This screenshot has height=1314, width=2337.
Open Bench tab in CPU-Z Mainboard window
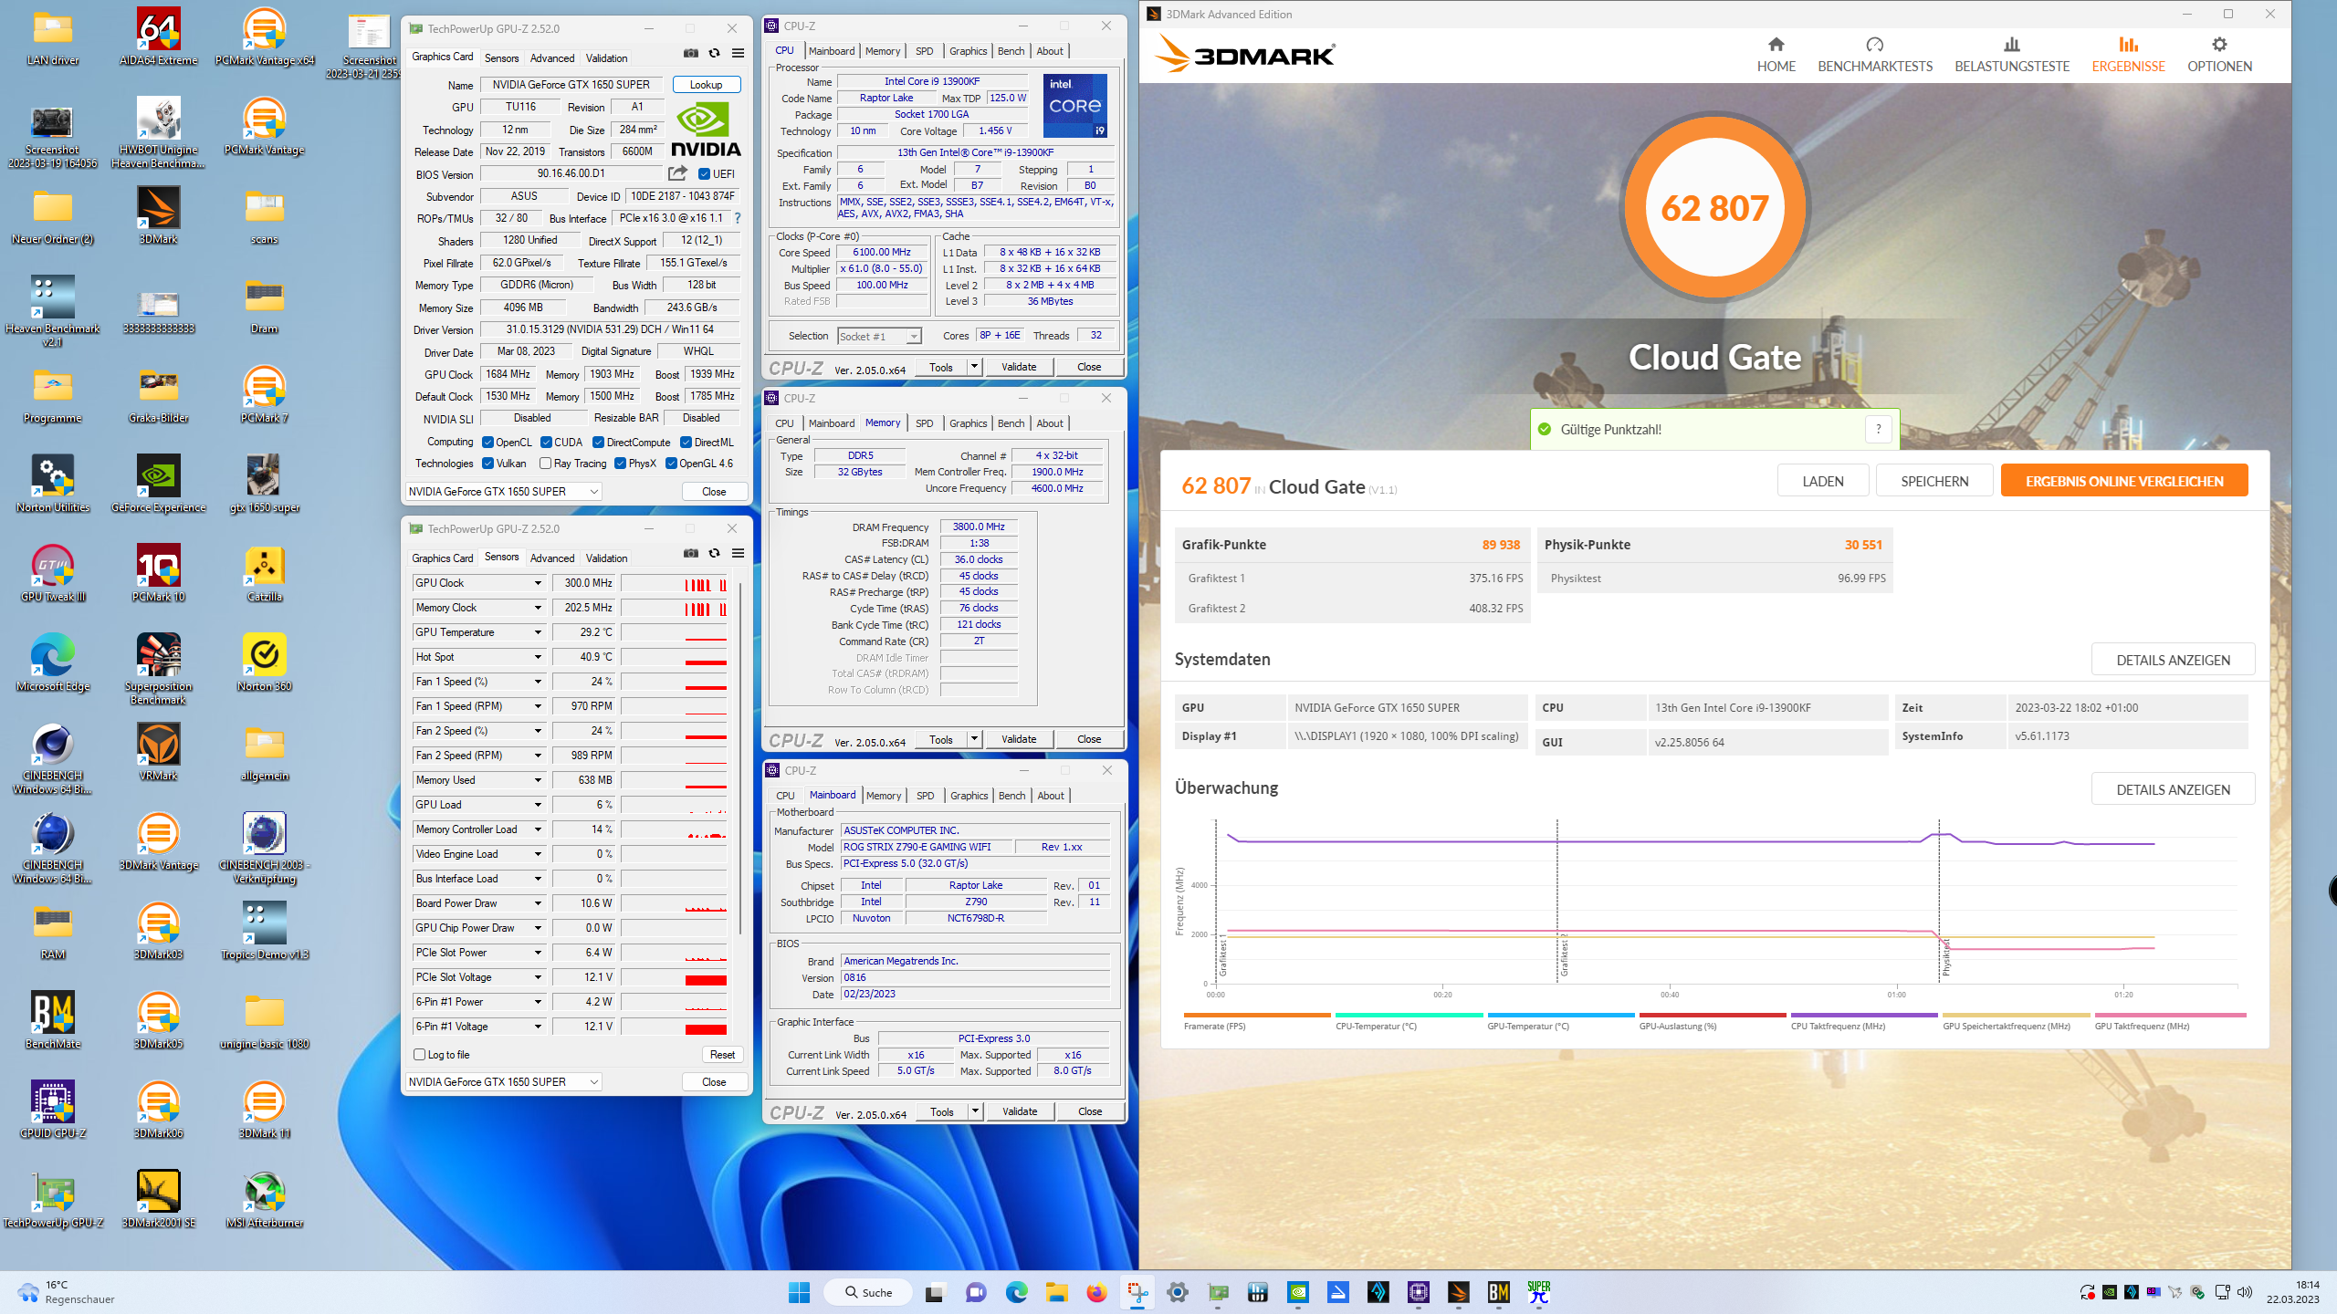(1011, 796)
